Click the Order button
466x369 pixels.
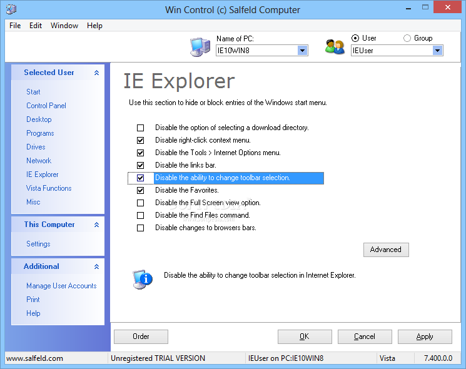pos(141,336)
